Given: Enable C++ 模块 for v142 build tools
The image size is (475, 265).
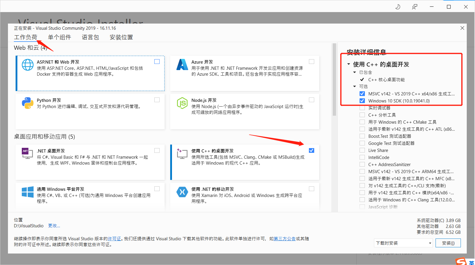Looking at the screenshot, I should tap(362, 193).
